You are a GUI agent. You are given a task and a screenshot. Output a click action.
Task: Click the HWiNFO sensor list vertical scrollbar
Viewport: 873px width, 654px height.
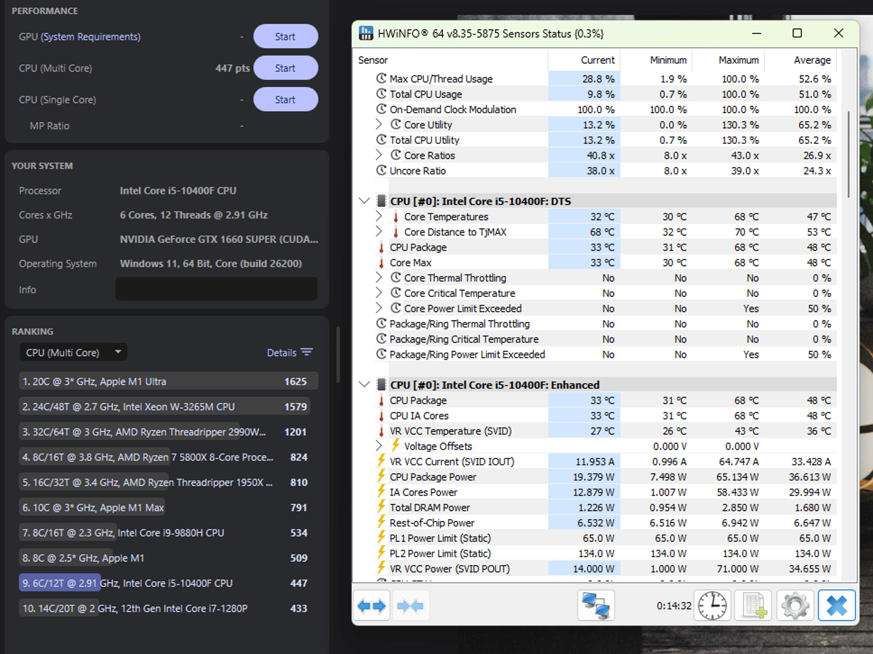849,154
